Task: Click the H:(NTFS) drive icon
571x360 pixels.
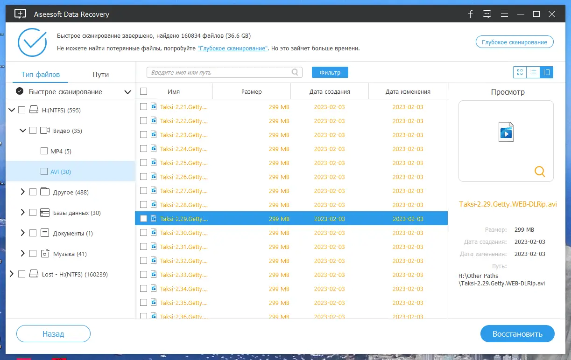Action: (x=34, y=110)
